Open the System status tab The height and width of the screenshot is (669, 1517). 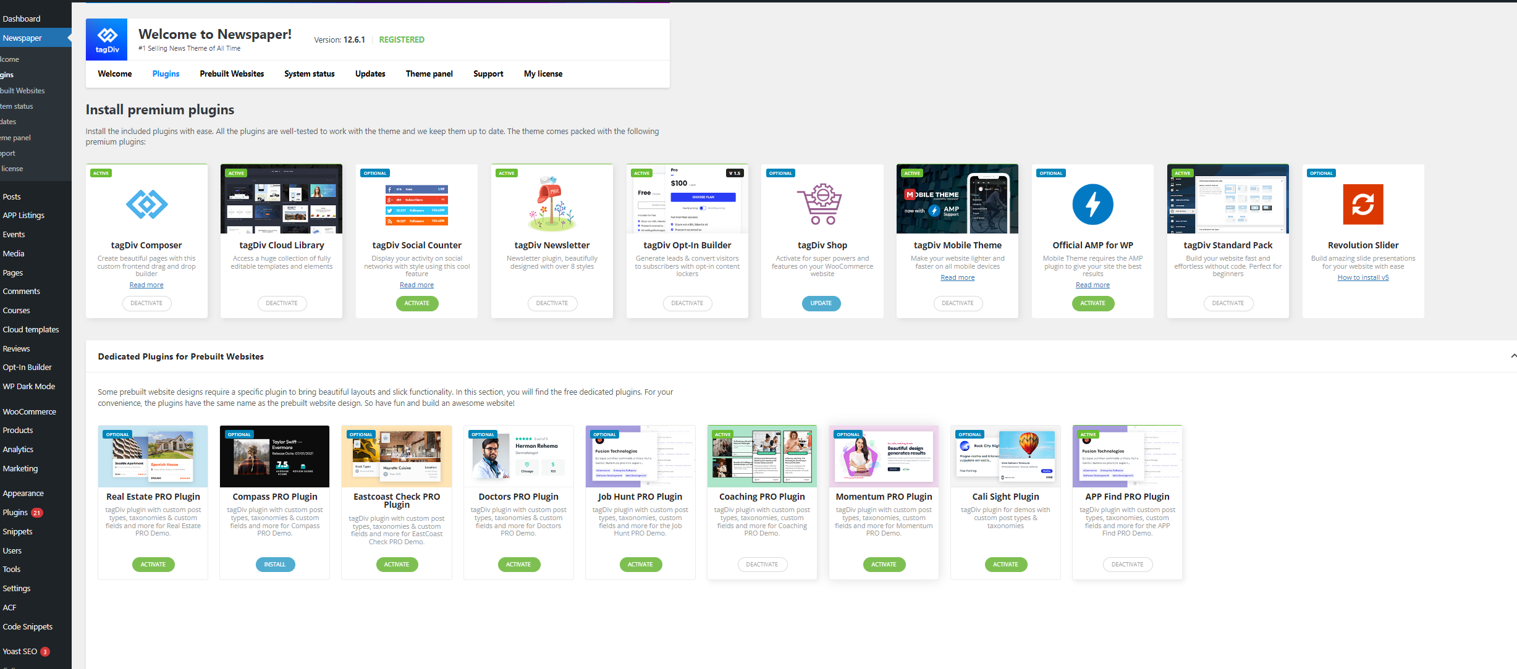[x=310, y=74]
